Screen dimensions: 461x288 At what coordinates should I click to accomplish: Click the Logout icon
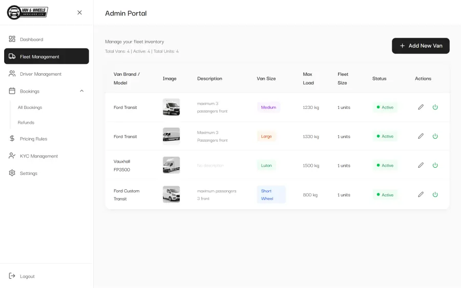click(12, 276)
